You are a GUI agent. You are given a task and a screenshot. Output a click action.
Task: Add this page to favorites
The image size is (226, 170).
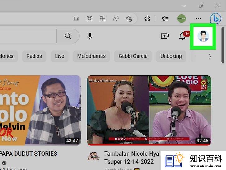(x=129, y=19)
